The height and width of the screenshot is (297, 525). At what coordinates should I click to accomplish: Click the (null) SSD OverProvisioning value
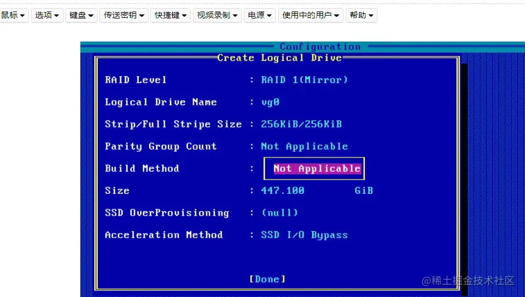click(280, 212)
